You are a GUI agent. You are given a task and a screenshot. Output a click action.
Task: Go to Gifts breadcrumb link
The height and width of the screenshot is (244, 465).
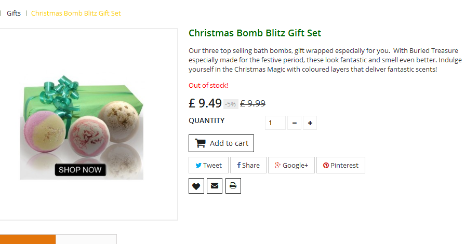[14, 13]
